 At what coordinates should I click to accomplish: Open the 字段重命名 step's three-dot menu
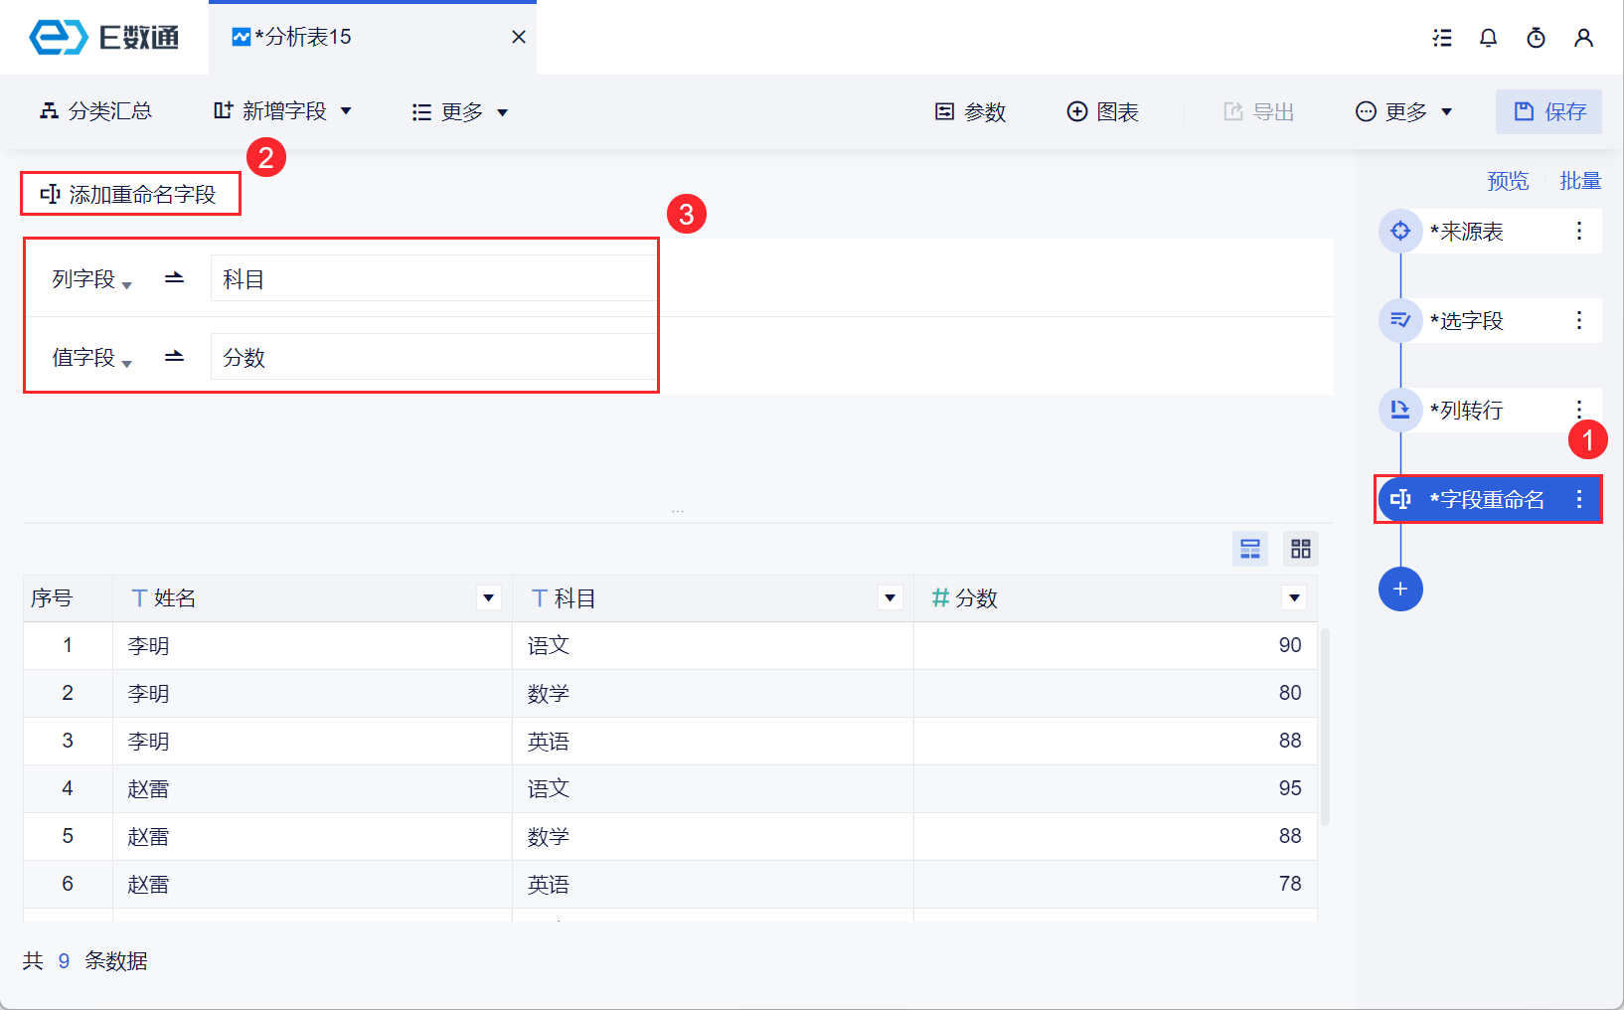(x=1578, y=499)
